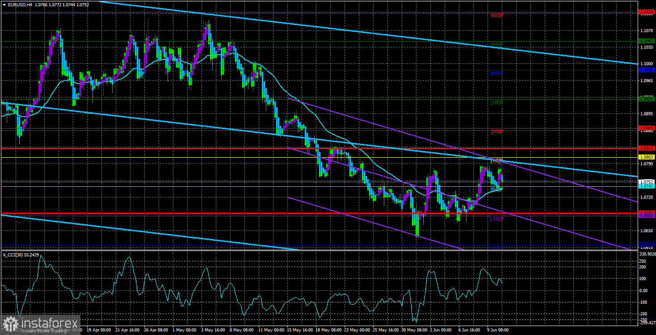Viewport: 656px width, 335px height.
Task: Click the 9 Jun 08:00 time label
Action: [x=497, y=330]
